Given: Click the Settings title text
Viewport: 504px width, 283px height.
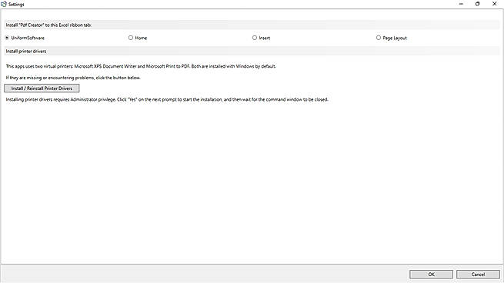Looking at the screenshot, I should point(16,4).
